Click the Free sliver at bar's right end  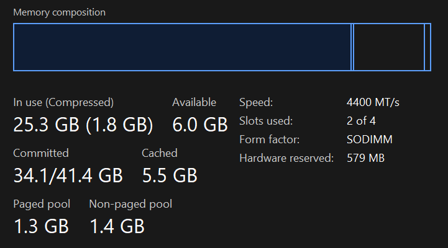427,47
